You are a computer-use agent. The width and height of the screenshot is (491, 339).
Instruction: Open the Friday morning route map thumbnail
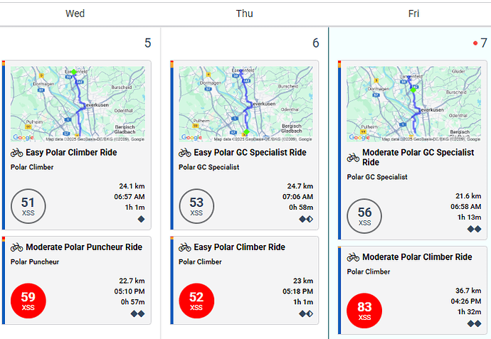tap(414, 104)
